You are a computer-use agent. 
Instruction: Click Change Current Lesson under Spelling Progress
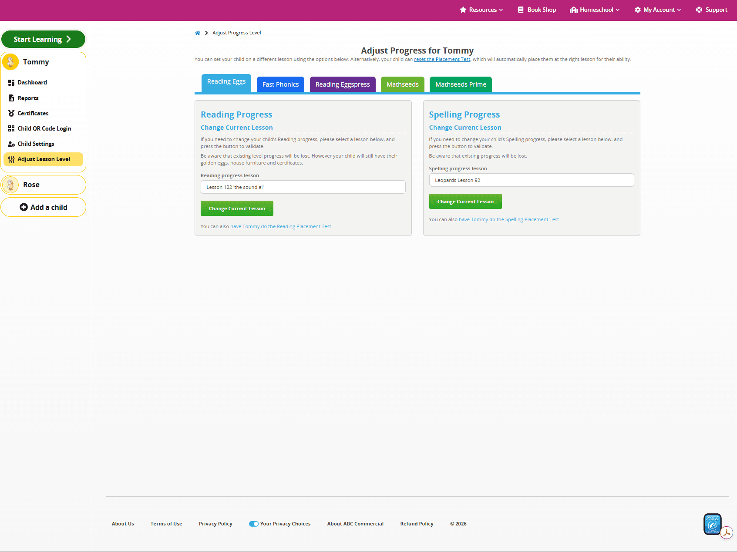pos(465,202)
